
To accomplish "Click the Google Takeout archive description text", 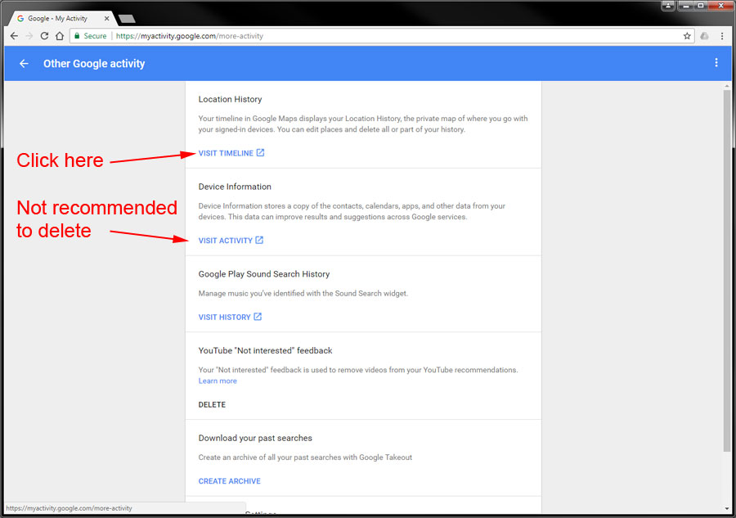I will [305, 457].
